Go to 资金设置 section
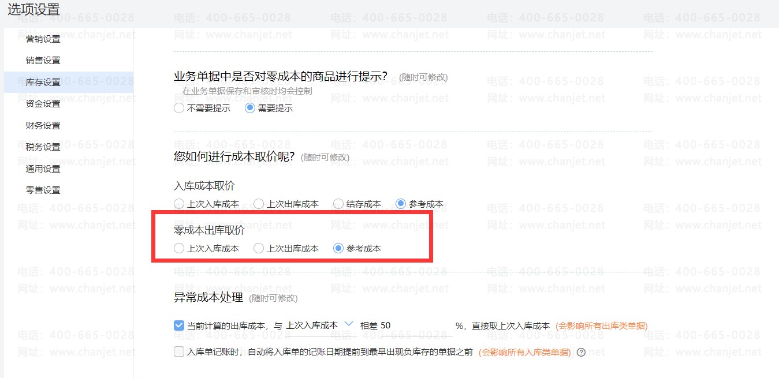Screen dimensions: 779x378 (x=43, y=104)
